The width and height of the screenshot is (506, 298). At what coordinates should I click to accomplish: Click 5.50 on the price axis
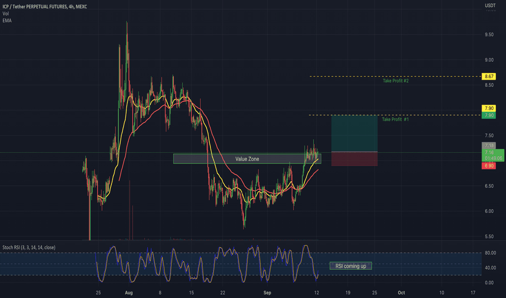coord(489,236)
